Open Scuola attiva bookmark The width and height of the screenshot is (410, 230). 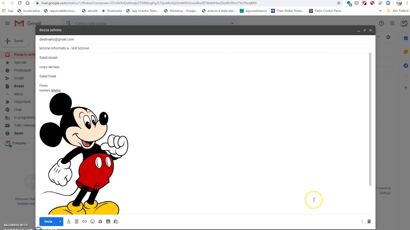[x=29, y=11]
